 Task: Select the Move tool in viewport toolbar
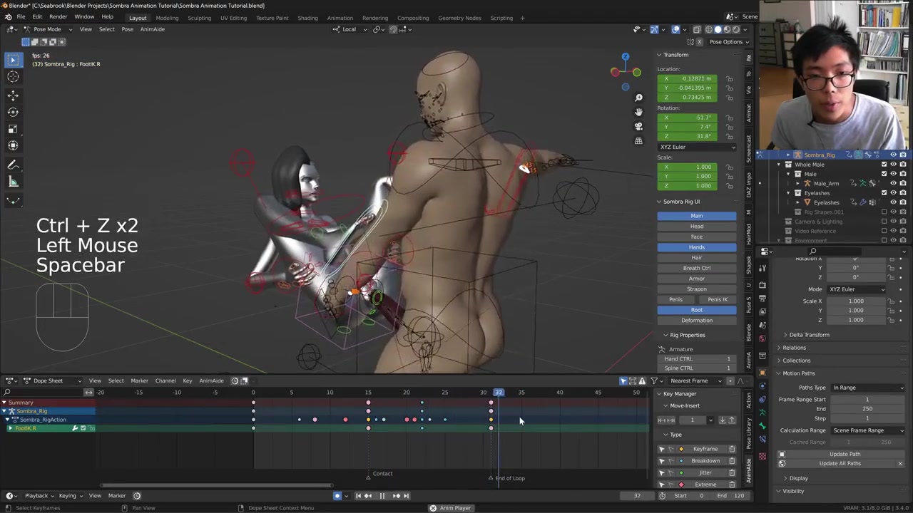point(13,95)
